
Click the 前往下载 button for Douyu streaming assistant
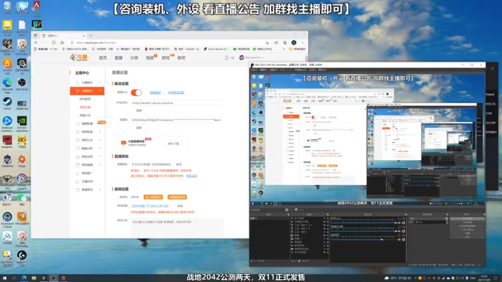174,144
